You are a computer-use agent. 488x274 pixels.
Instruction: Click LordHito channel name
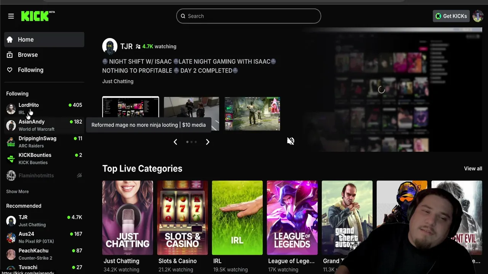[29, 105]
